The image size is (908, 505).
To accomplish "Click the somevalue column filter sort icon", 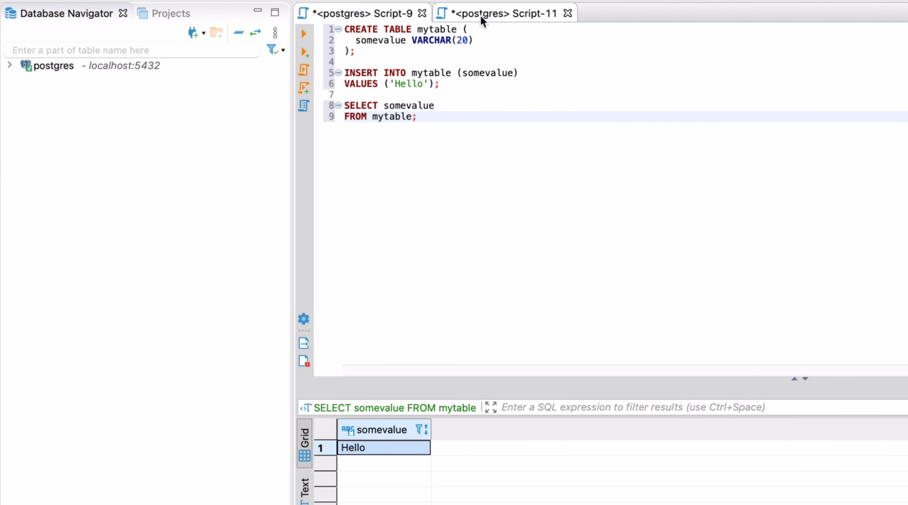I will pos(422,429).
